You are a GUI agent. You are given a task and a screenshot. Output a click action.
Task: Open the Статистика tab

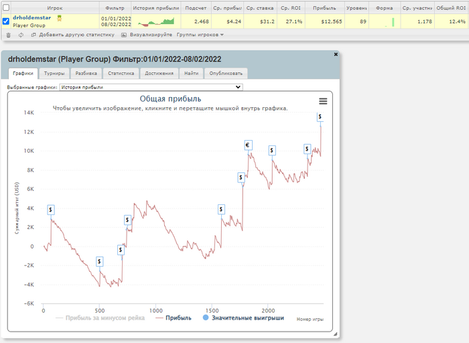121,73
